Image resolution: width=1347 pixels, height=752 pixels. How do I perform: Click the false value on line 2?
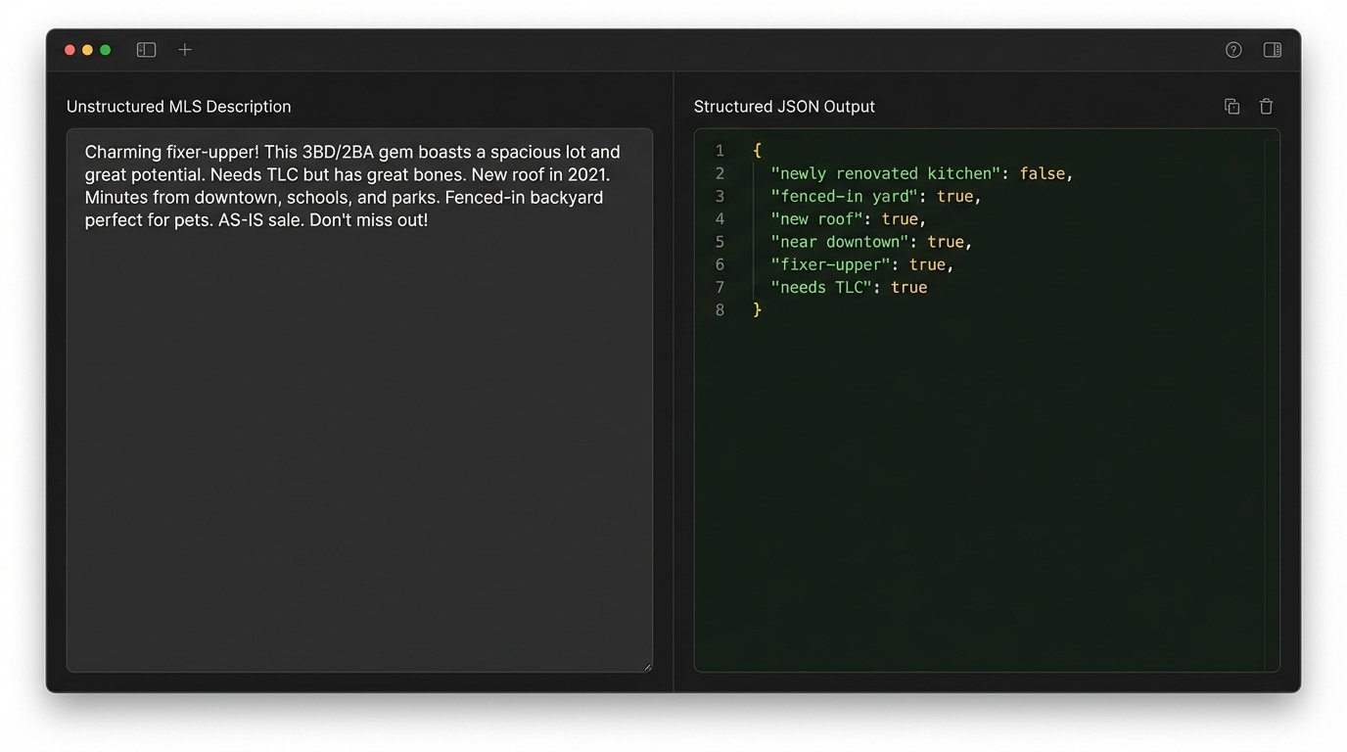[1042, 173]
